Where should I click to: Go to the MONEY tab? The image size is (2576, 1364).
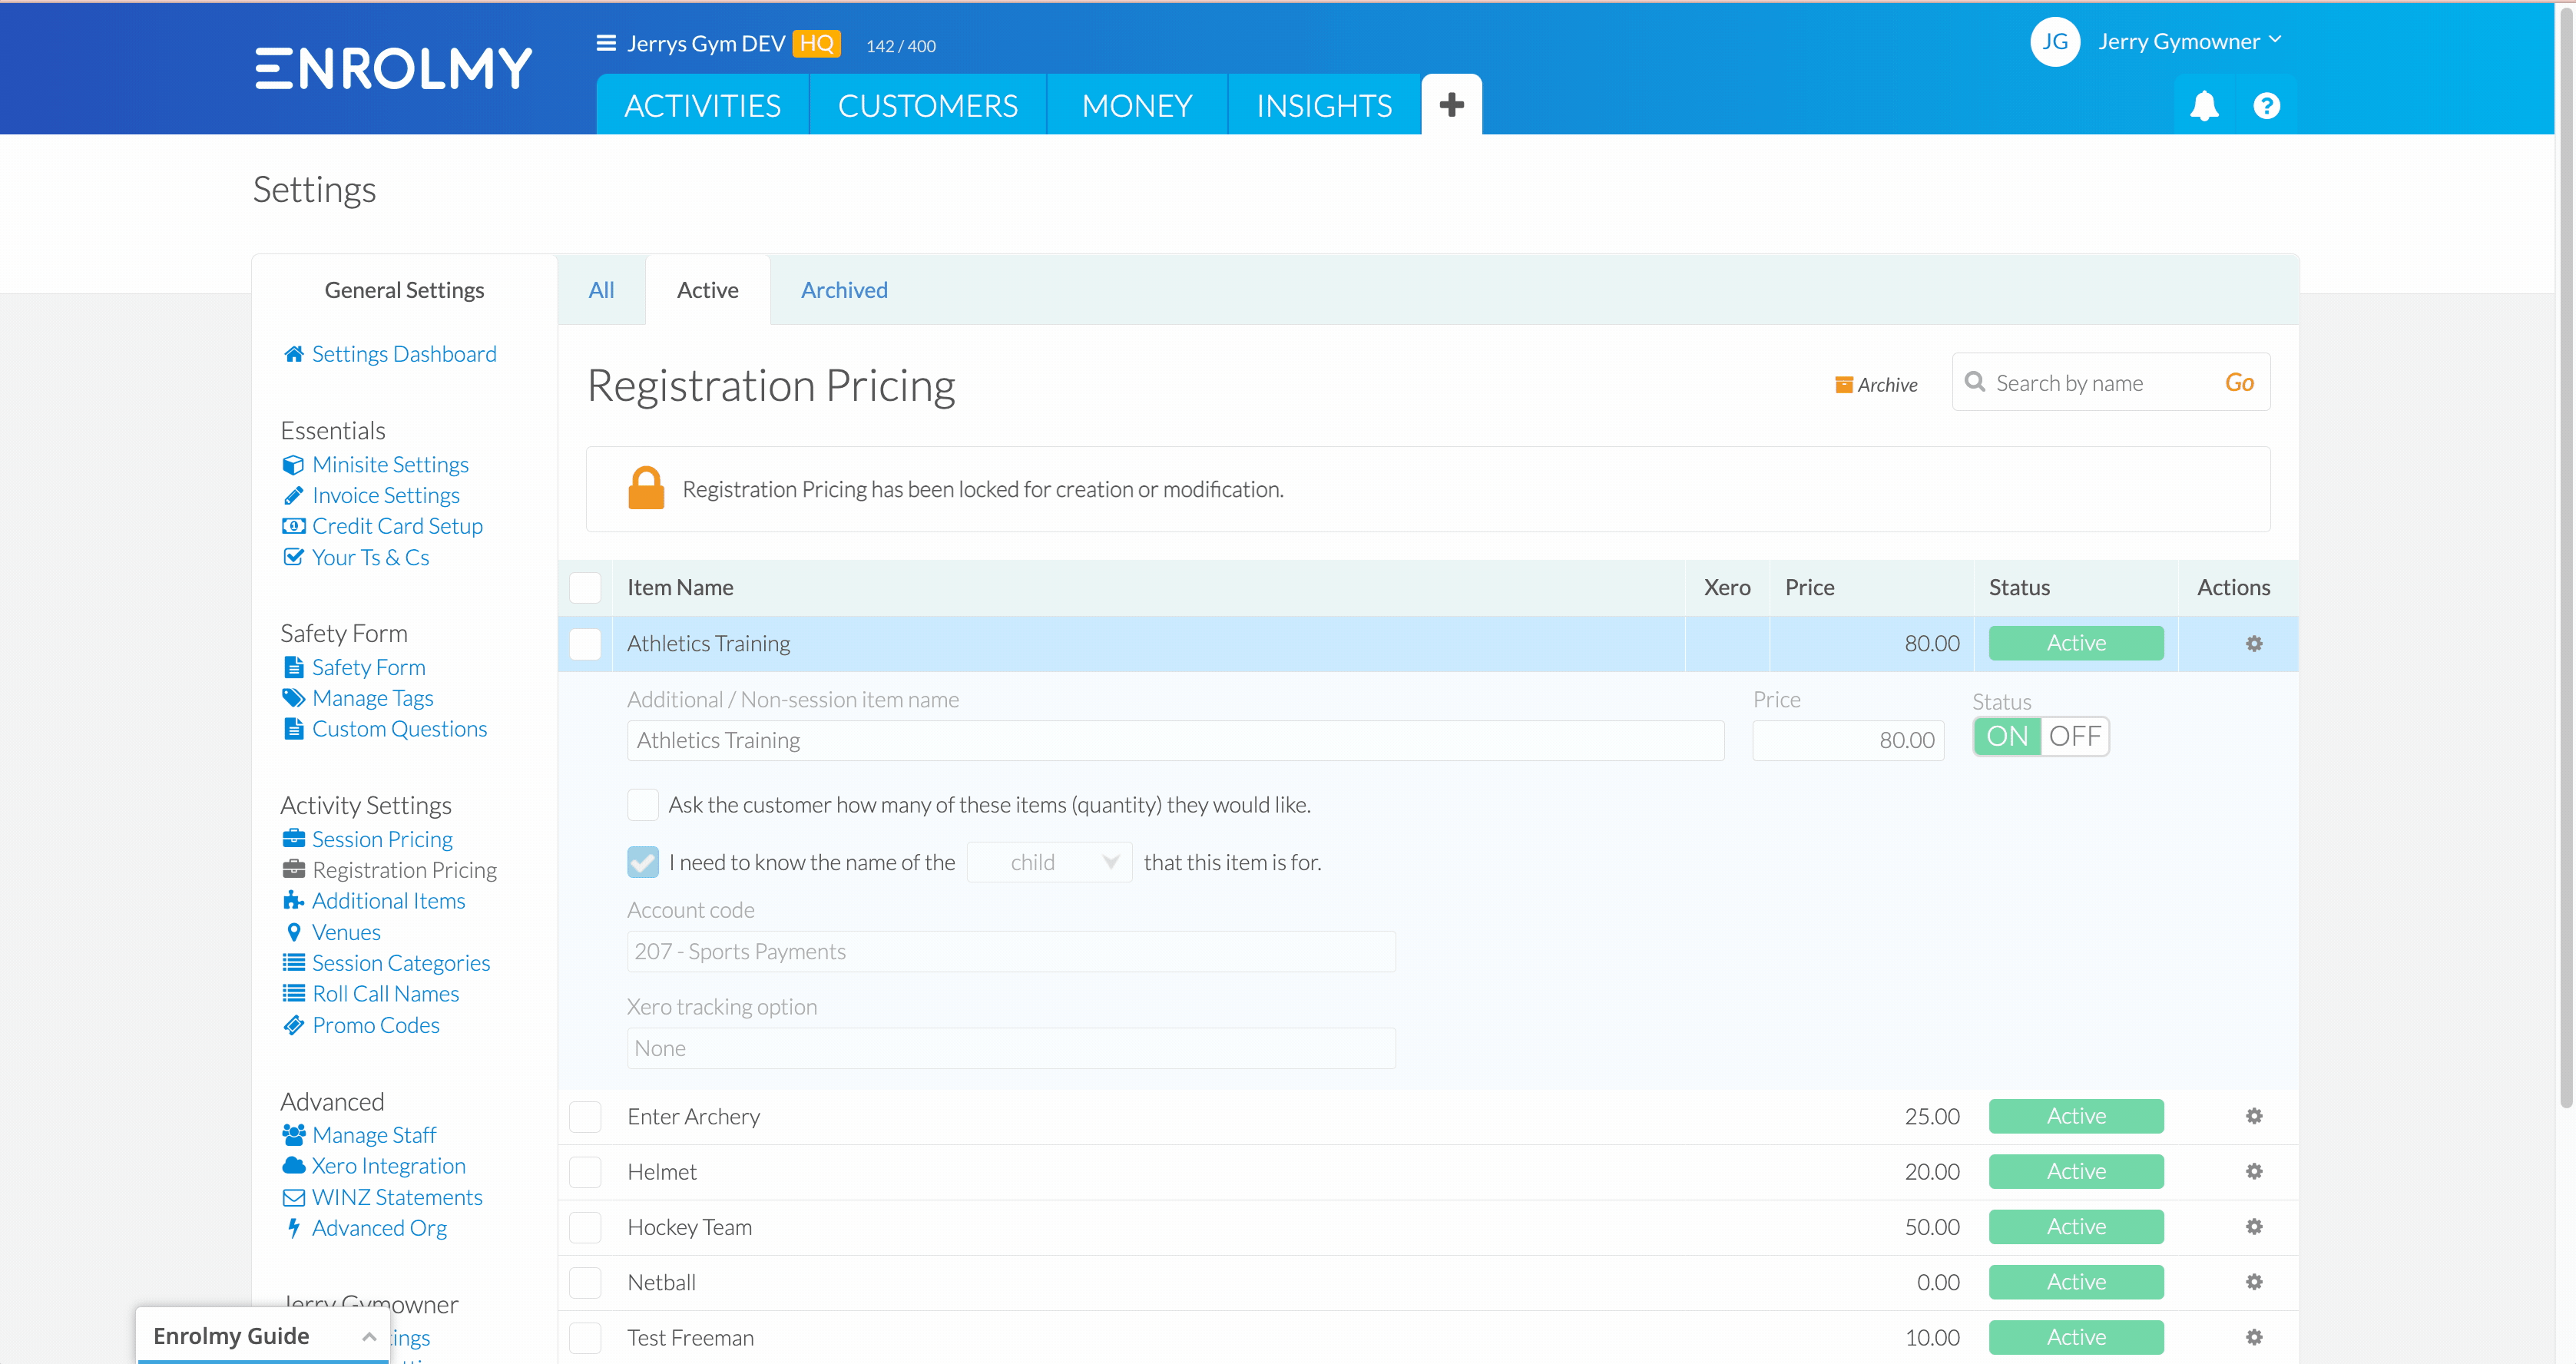coord(1137,104)
